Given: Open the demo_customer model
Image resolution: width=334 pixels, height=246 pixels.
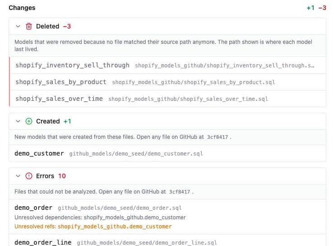Looking at the screenshot, I should pos(39,153).
